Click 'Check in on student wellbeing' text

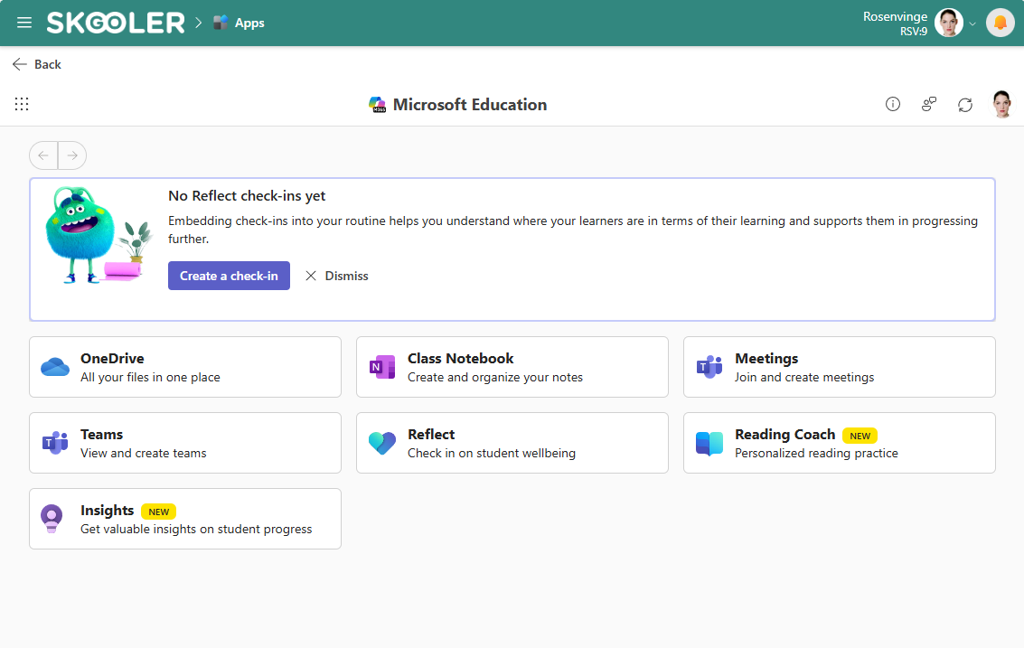[491, 454]
